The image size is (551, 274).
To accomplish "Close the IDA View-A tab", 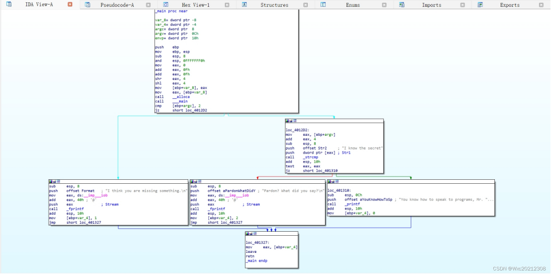I will coord(70,5).
